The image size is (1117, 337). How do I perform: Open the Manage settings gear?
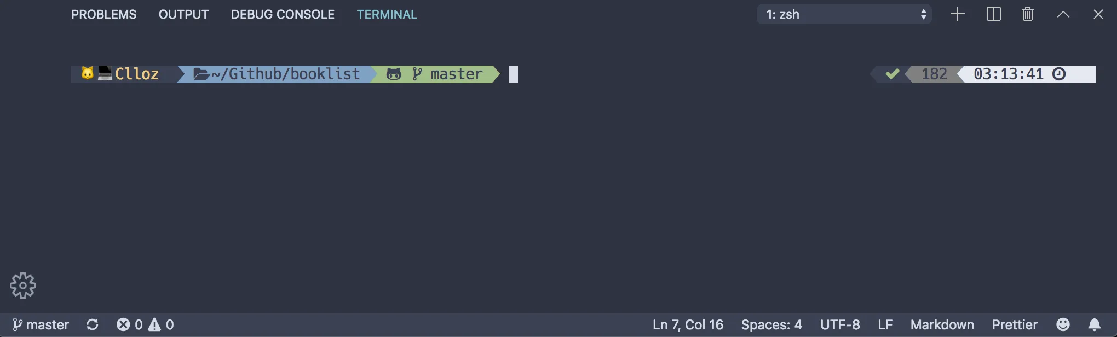(x=22, y=285)
